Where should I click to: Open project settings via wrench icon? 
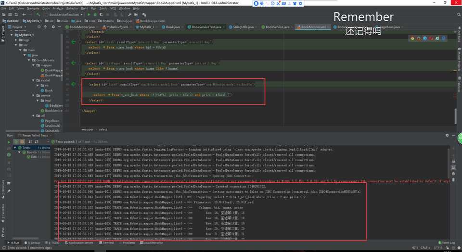129,15
